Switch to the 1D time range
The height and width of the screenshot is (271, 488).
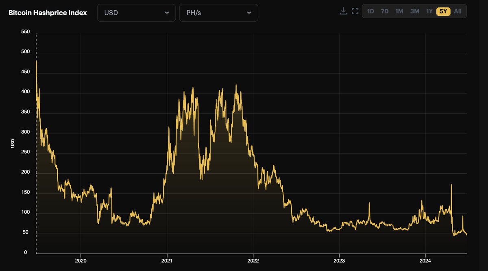[x=370, y=11]
